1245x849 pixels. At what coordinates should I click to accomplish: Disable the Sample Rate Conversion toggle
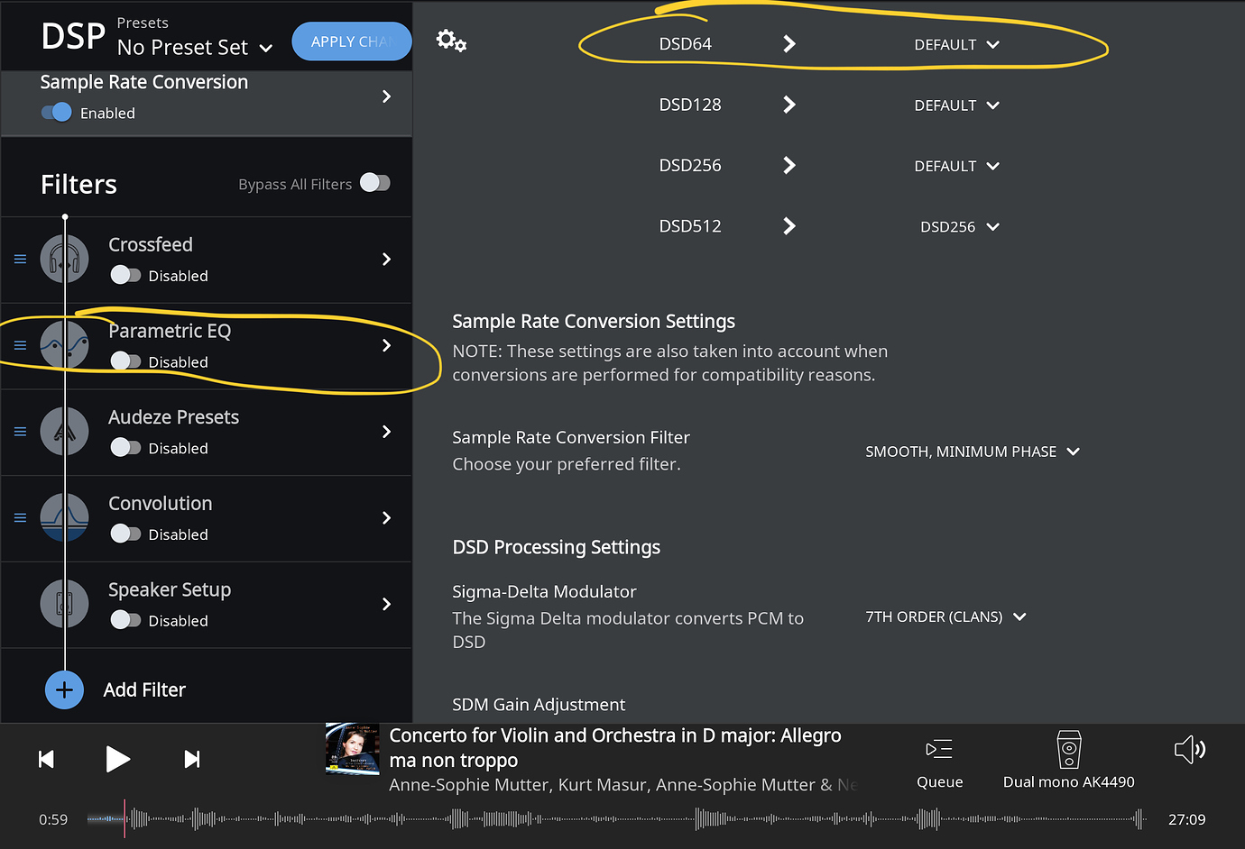(57, 113)
